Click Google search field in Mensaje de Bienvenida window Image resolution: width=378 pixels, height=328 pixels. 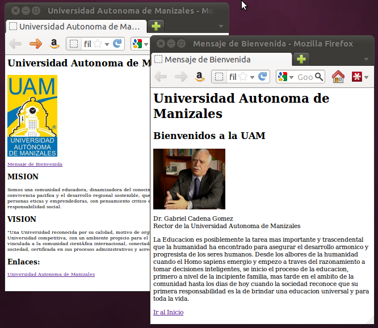point(305,77)
